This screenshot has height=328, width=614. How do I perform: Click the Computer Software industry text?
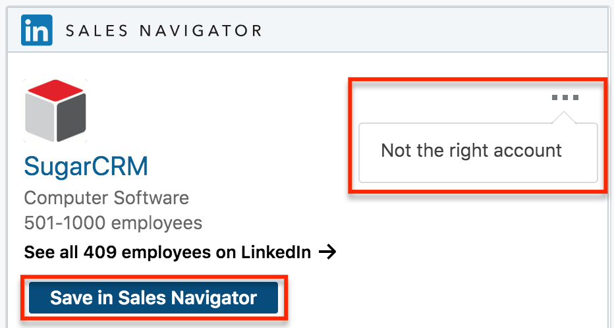coord(106,198)
